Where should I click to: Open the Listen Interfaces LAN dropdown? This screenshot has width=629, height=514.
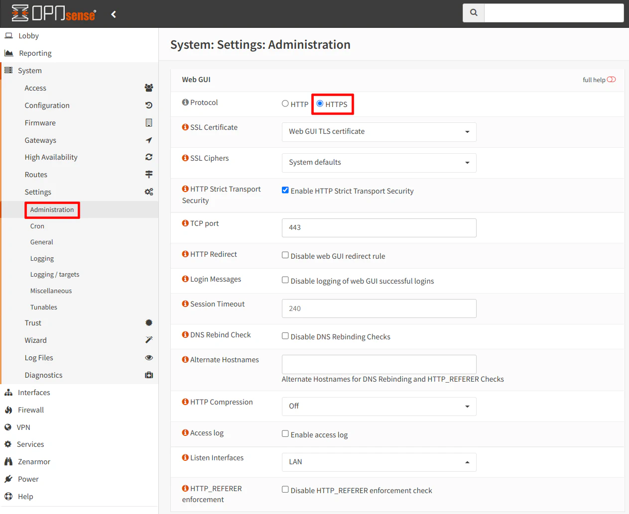point(379,462)
